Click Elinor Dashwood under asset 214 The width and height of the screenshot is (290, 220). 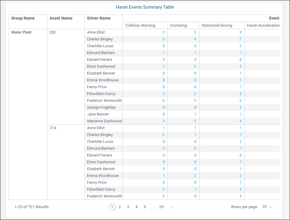click(101, 162)
